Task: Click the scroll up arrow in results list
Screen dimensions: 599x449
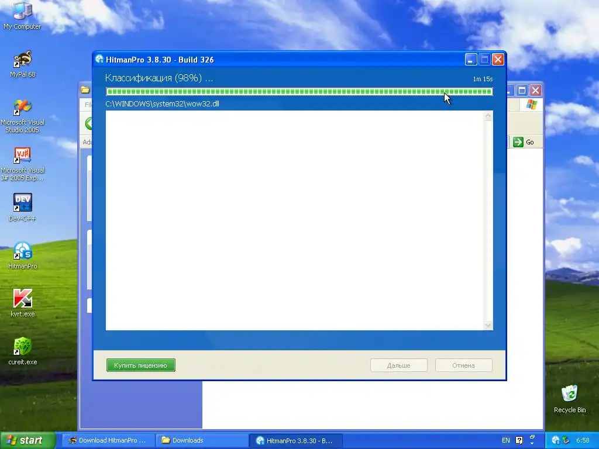Action: [x=488, y=116]
